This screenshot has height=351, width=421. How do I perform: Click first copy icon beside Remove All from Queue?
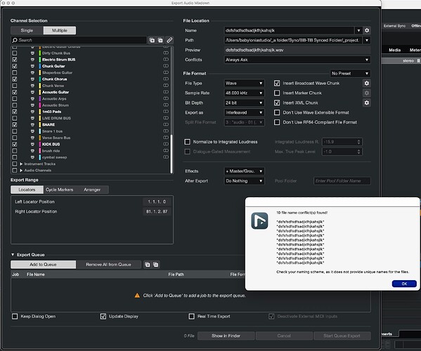coord(148,265)
